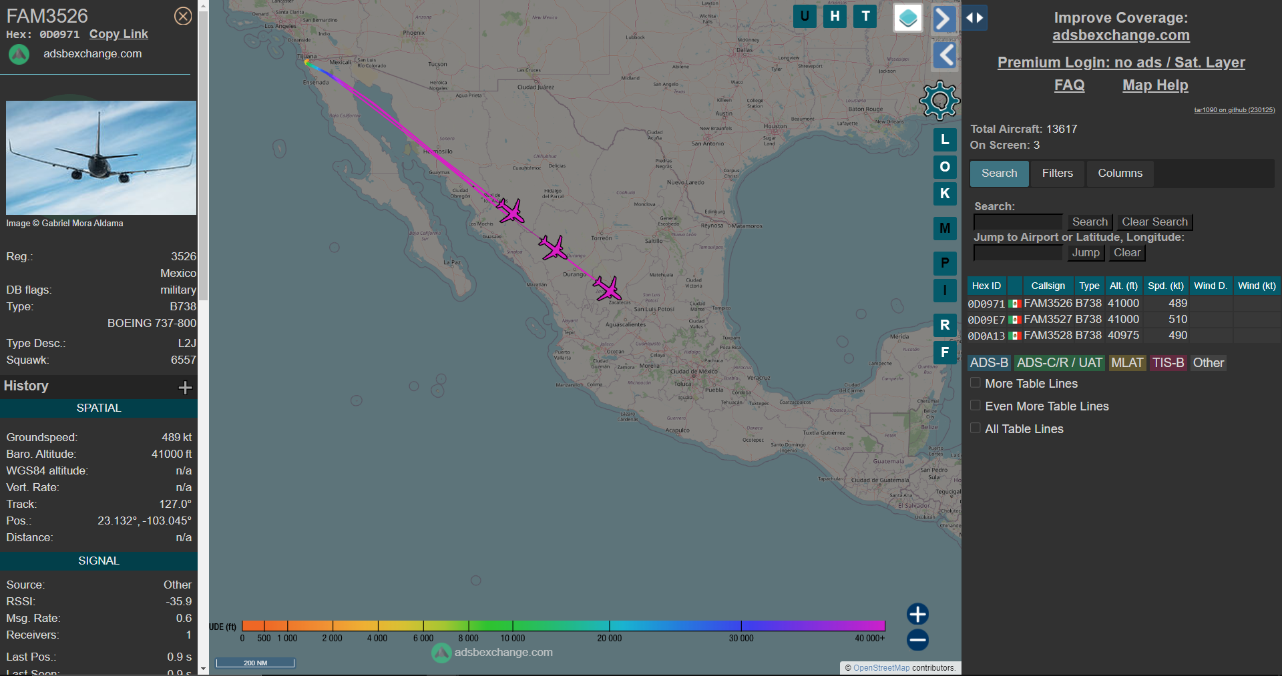Image resolution: width=1282 pixels, height=676 pixels.
Task: Click the SPATIAL section header
Action: point(99,408)
